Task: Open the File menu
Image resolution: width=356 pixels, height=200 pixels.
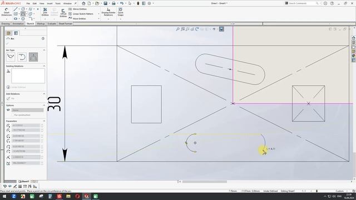Action: 28,4
